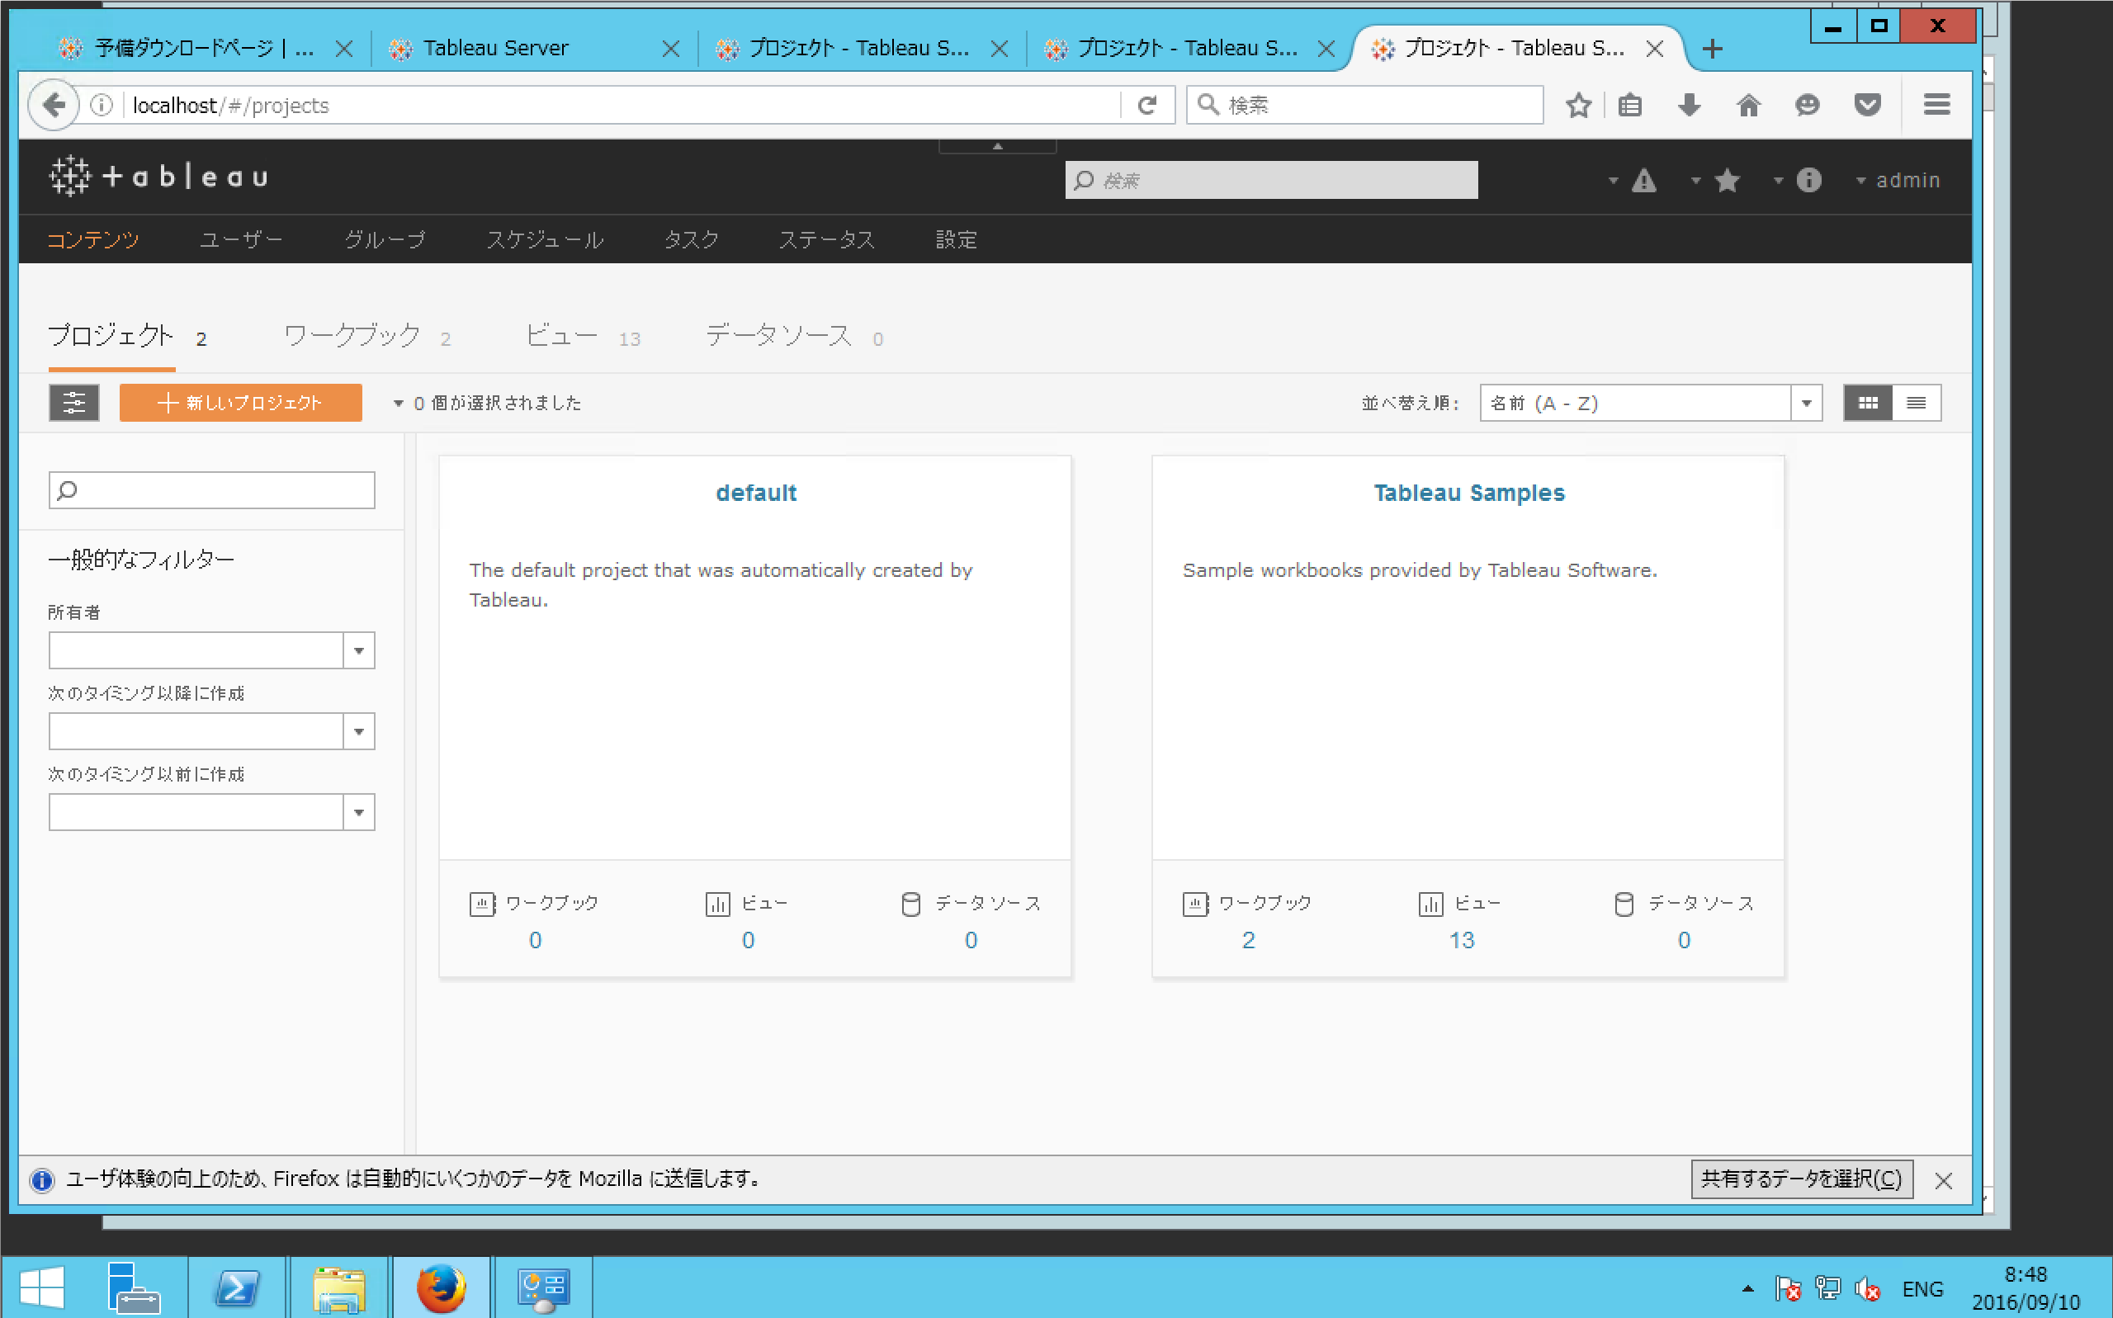Click the Firefox downloads arrow icon
This screenshot has height=1318, width=2113.
(1690, 105)
